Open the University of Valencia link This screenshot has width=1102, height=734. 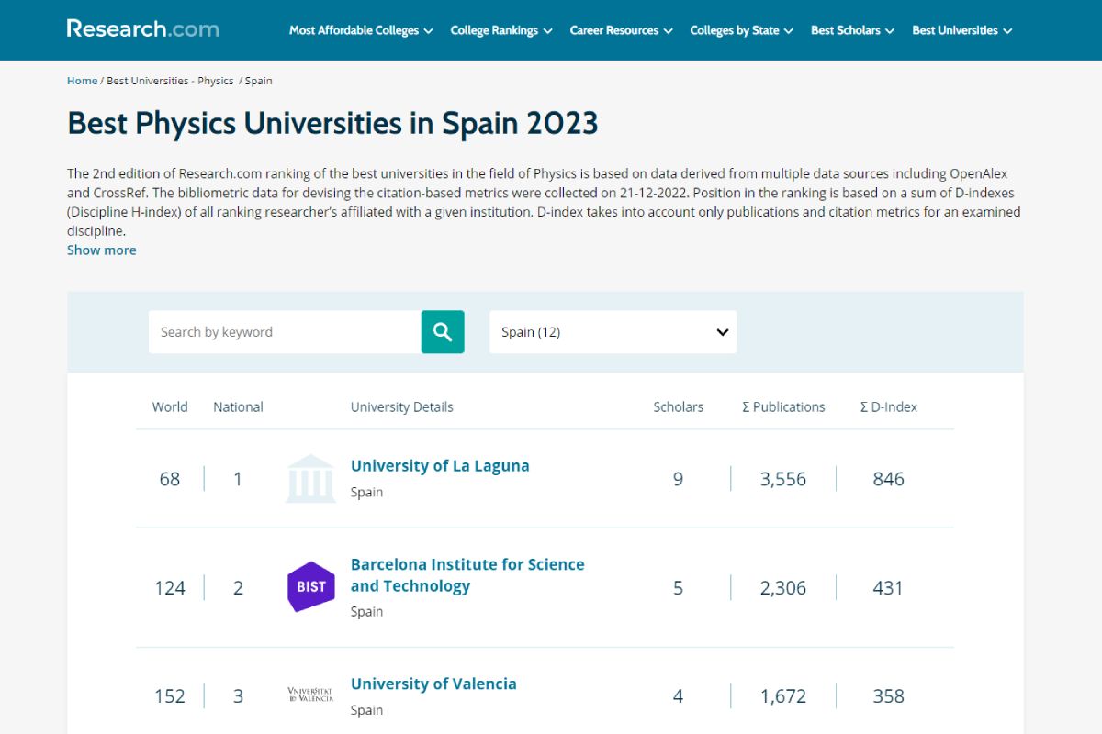point(433,684)
